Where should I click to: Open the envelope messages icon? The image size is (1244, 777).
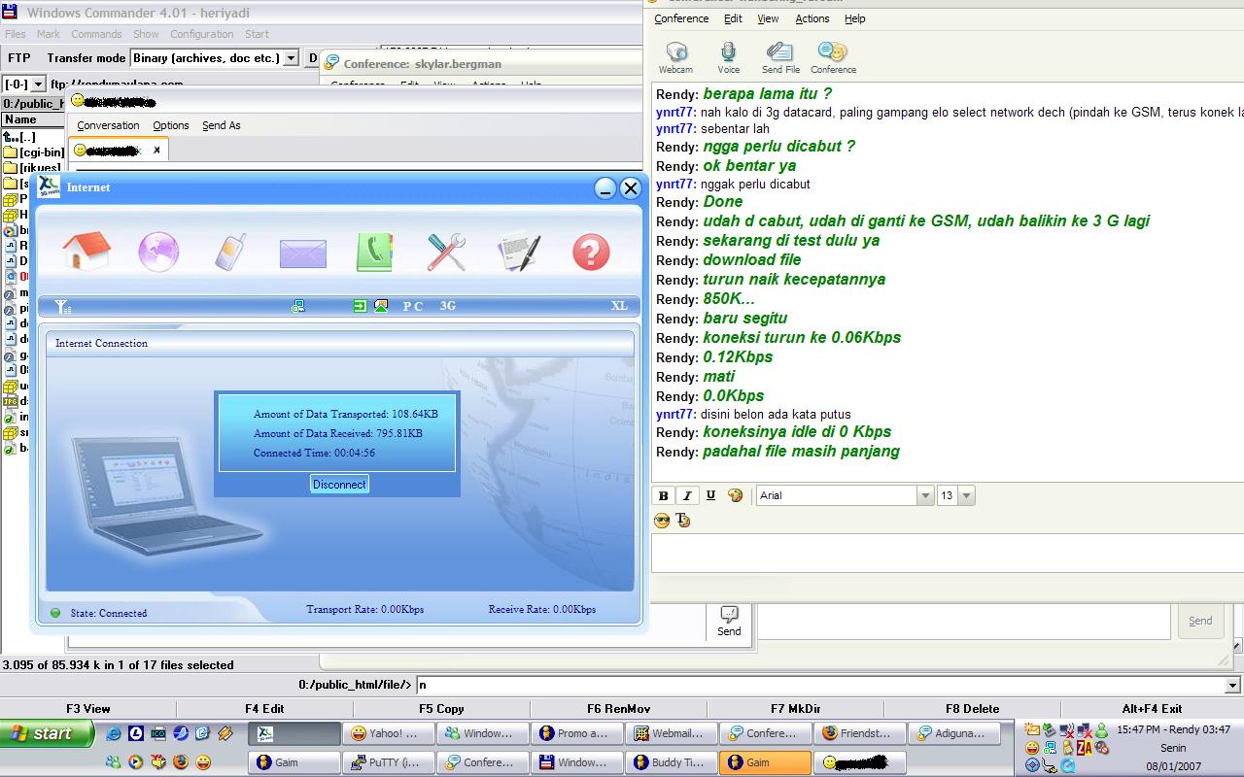302,253
